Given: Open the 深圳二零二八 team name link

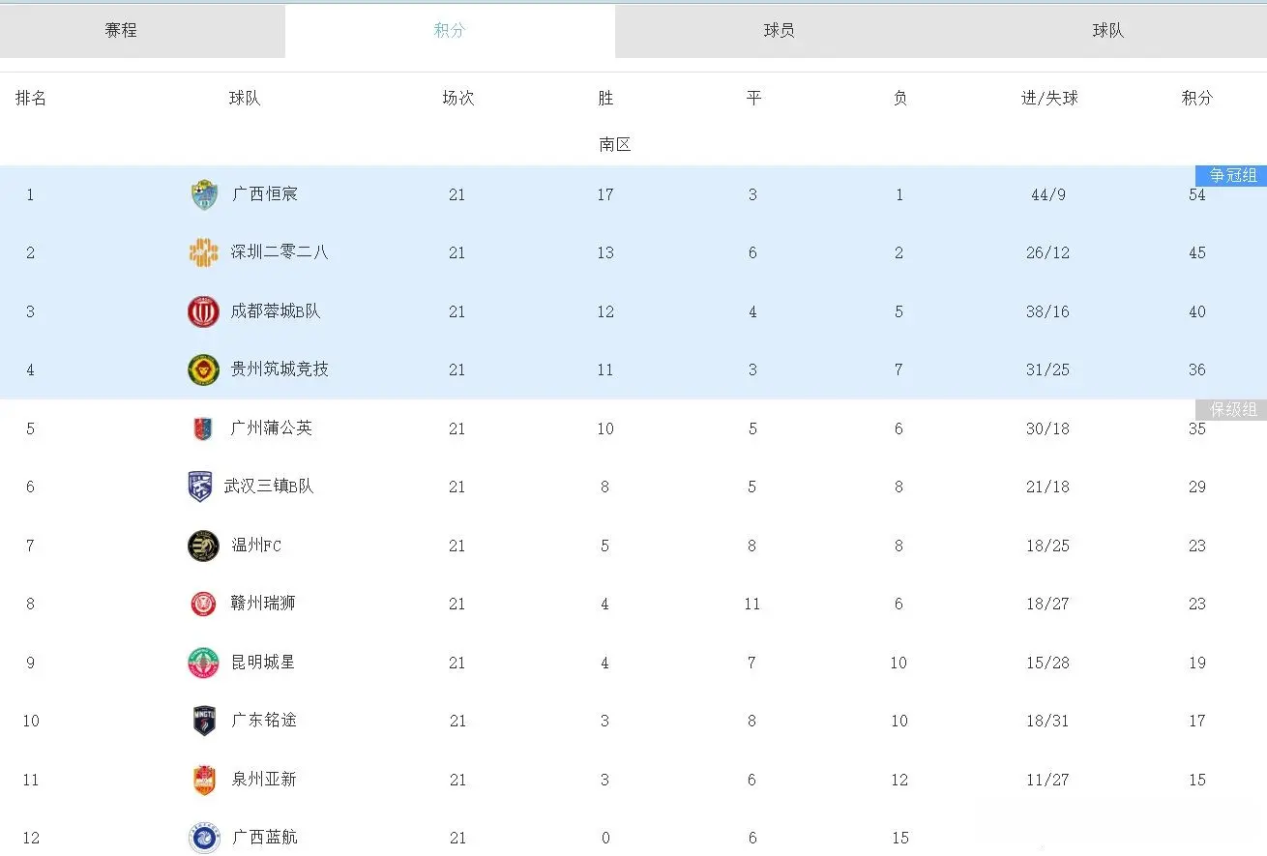Looking at the screenshot, I should (x=280, y=252).
